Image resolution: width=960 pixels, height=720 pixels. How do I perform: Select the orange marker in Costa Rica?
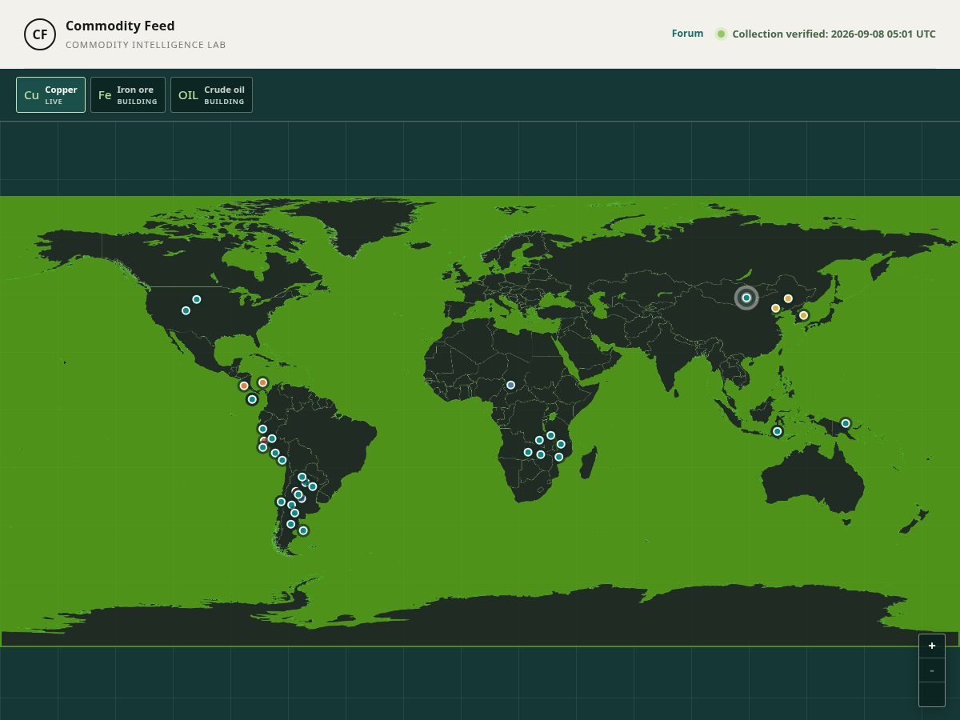(x=244, y=386)
